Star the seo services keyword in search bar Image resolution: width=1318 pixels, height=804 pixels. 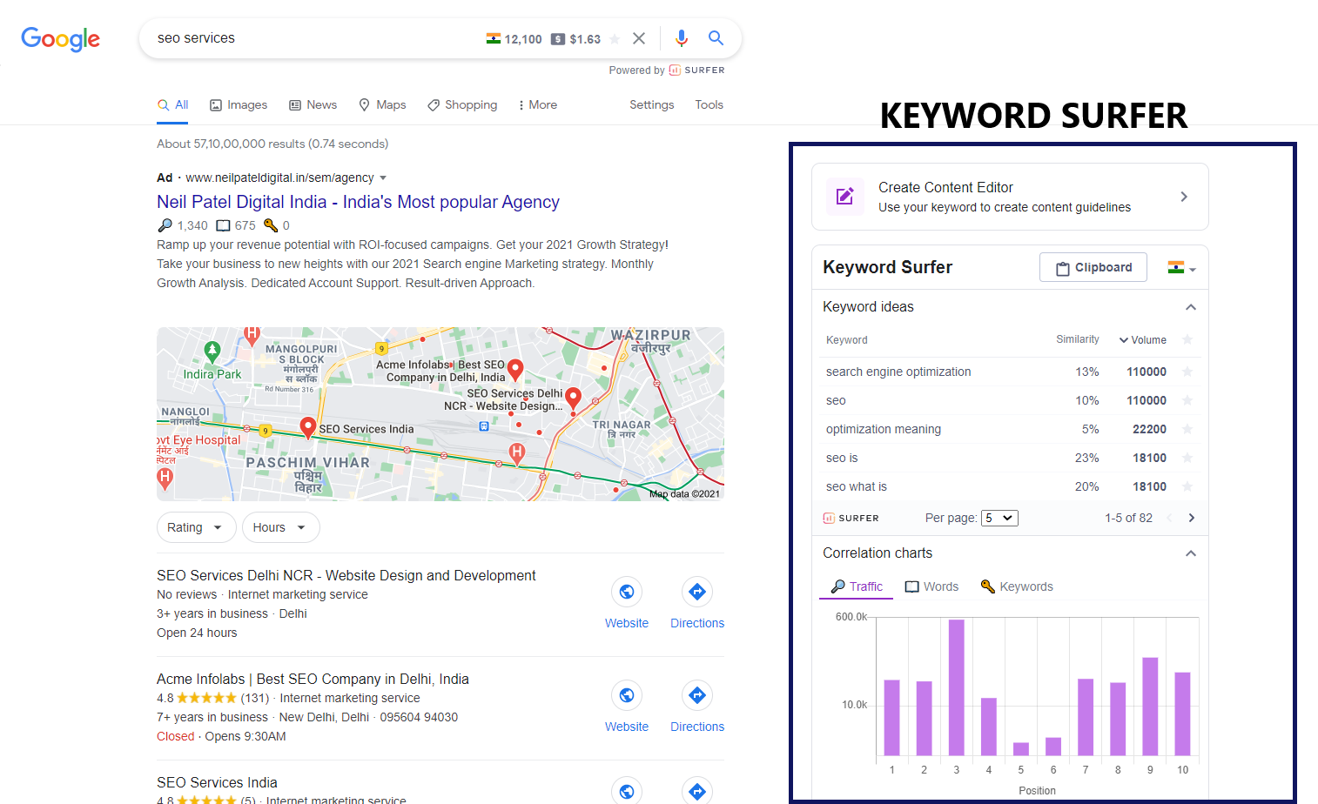(x=615, y=39)
